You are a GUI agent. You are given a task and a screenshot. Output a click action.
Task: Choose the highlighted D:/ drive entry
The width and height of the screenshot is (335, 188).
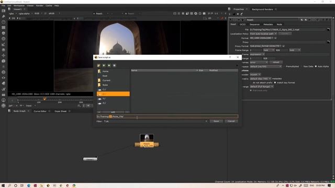pos(113,94)
